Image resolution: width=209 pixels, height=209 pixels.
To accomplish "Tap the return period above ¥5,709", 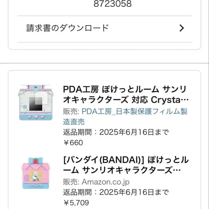I will (x=116, y=192).
